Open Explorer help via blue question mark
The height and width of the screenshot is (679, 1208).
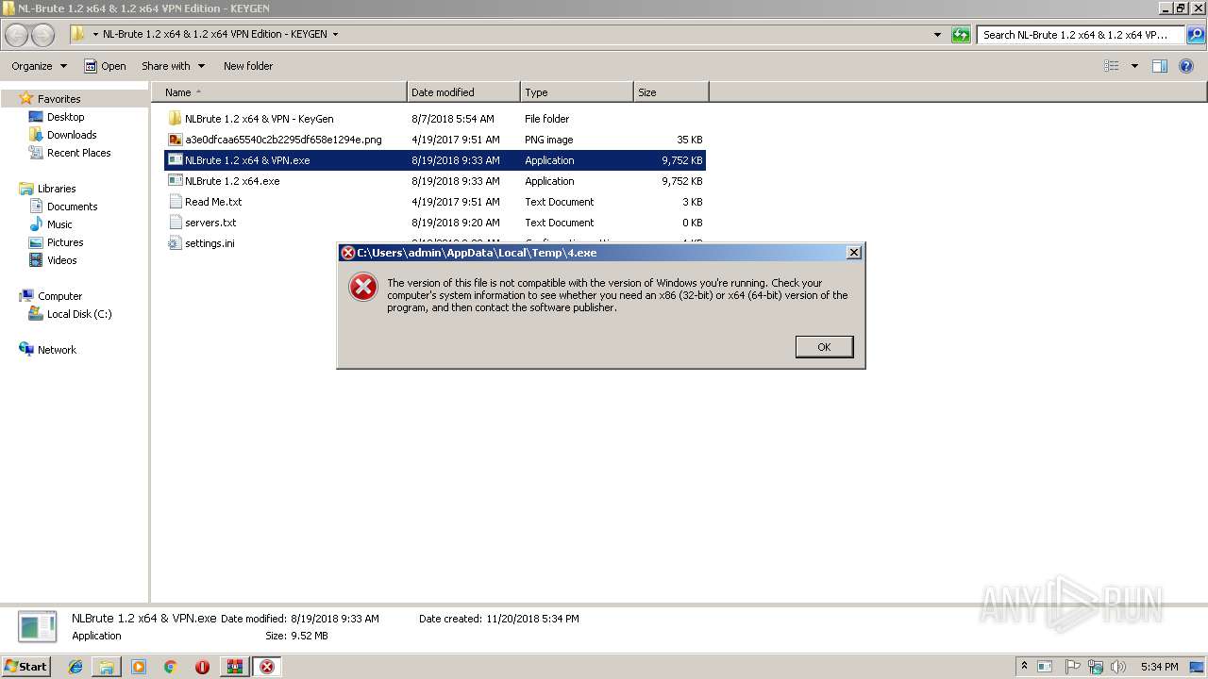(1186, 66)
